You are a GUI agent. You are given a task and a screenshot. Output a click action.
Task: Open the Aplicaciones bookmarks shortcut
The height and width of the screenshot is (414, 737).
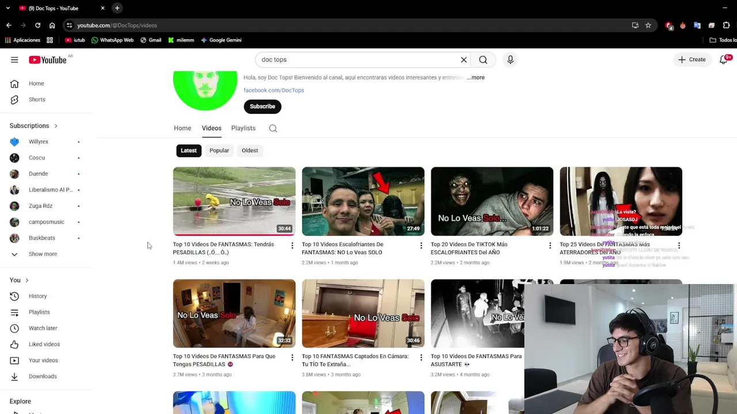coord(22,40)
